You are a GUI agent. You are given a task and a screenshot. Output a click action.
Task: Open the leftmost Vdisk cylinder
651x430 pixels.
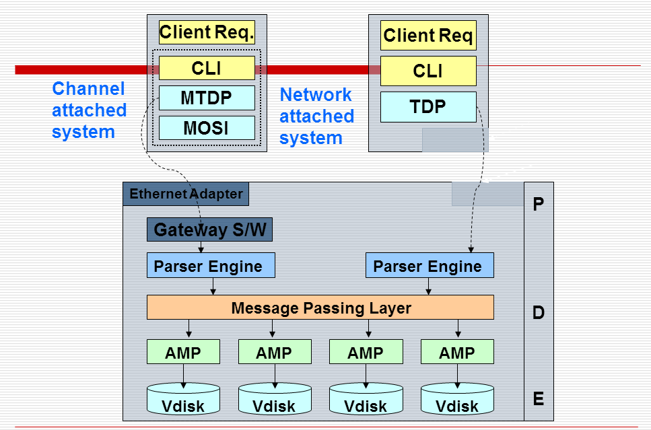pyautogui.click(x=183, y=399)
